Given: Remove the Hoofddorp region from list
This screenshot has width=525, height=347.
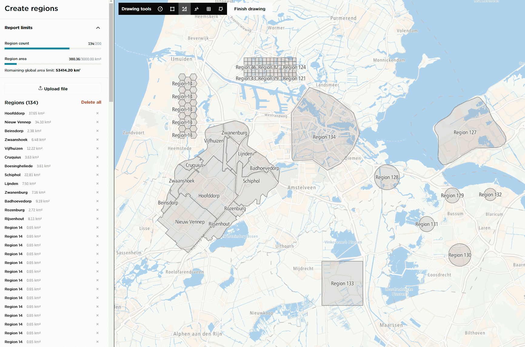Looking at the screenshot, I should pos(97,113).
